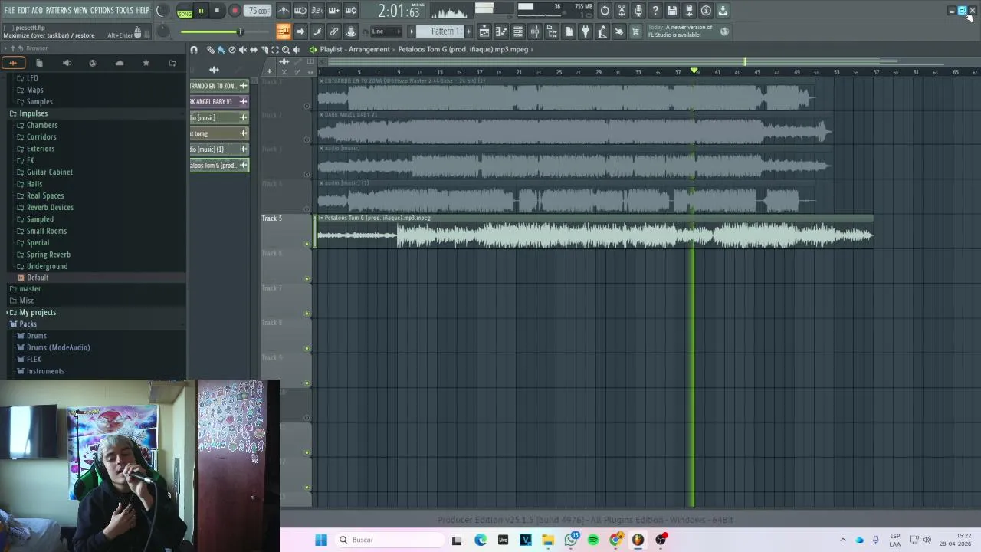Toggle wait for input before recording
The height and width of the screenshot is (552, 981).
pos(300,11)
